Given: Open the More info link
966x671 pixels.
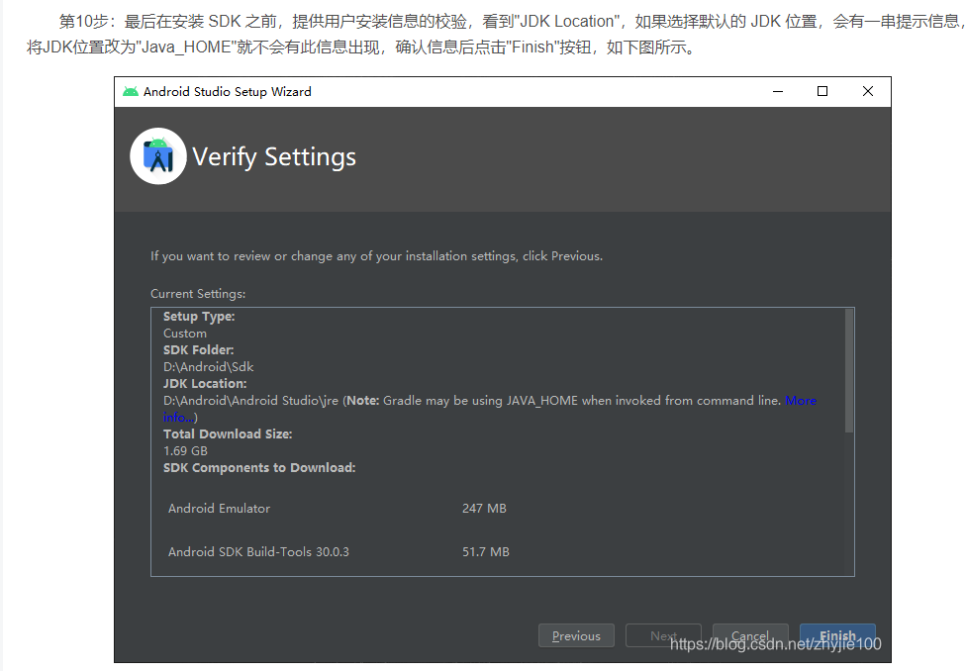Looking at the screenshot, I should click(x=801, y=401).
